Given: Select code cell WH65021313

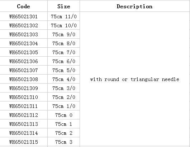Looking at the screenshot, I should point(24,124).
